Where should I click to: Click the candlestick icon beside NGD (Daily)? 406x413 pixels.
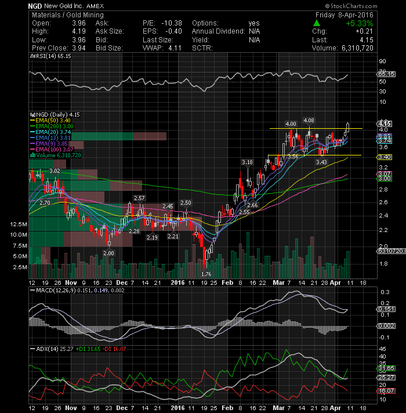[32, 115]
